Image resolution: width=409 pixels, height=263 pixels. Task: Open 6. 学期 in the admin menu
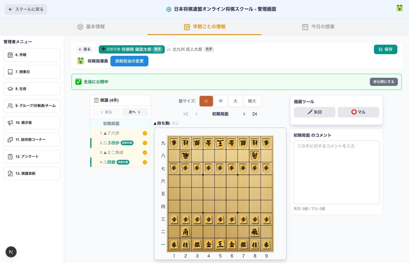[32, 55]
